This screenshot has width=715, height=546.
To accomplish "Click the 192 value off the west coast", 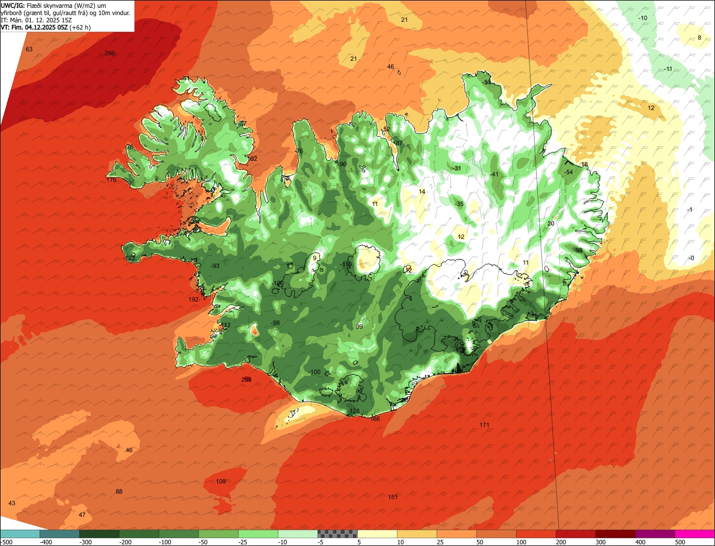I will tap(194, 300).
